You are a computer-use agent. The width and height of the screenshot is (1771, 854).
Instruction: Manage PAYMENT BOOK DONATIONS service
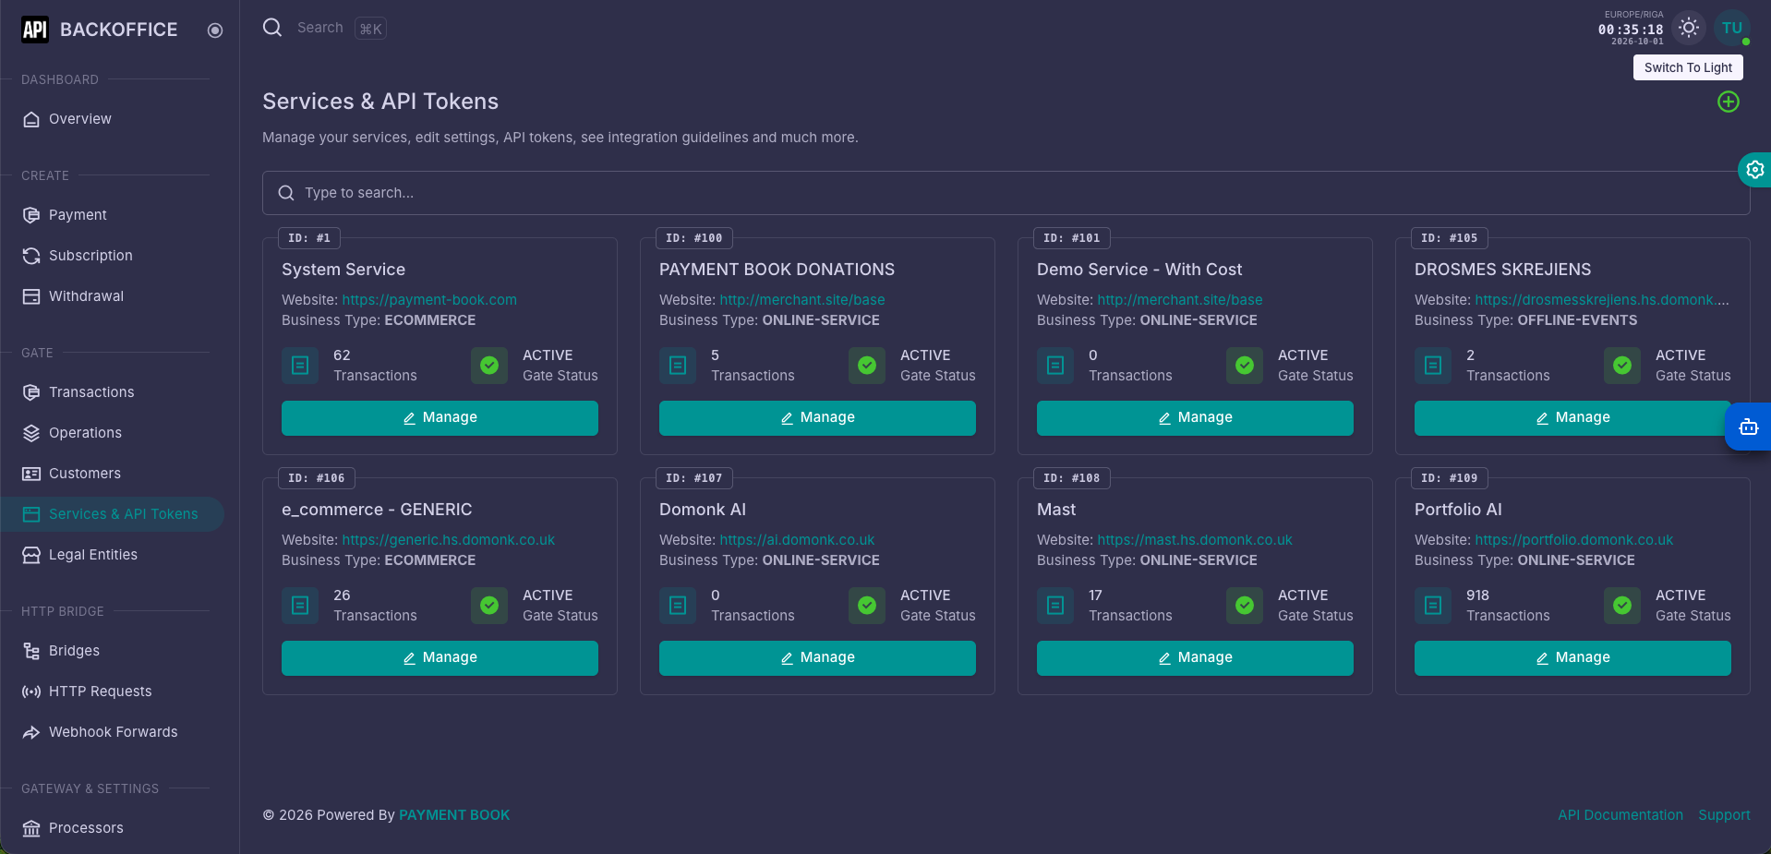(x=817, y=418)
